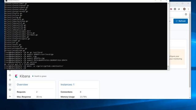
Task: Click the 'mkdir -p ~/go/src/github.com/elastic/' command line
Action: point(34,66)
